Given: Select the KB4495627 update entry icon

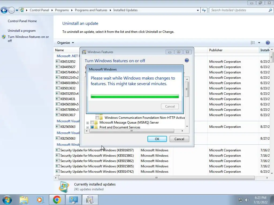Looking at the screenshot, I should [58, 67].
